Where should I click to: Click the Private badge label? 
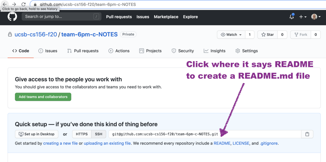128,34
